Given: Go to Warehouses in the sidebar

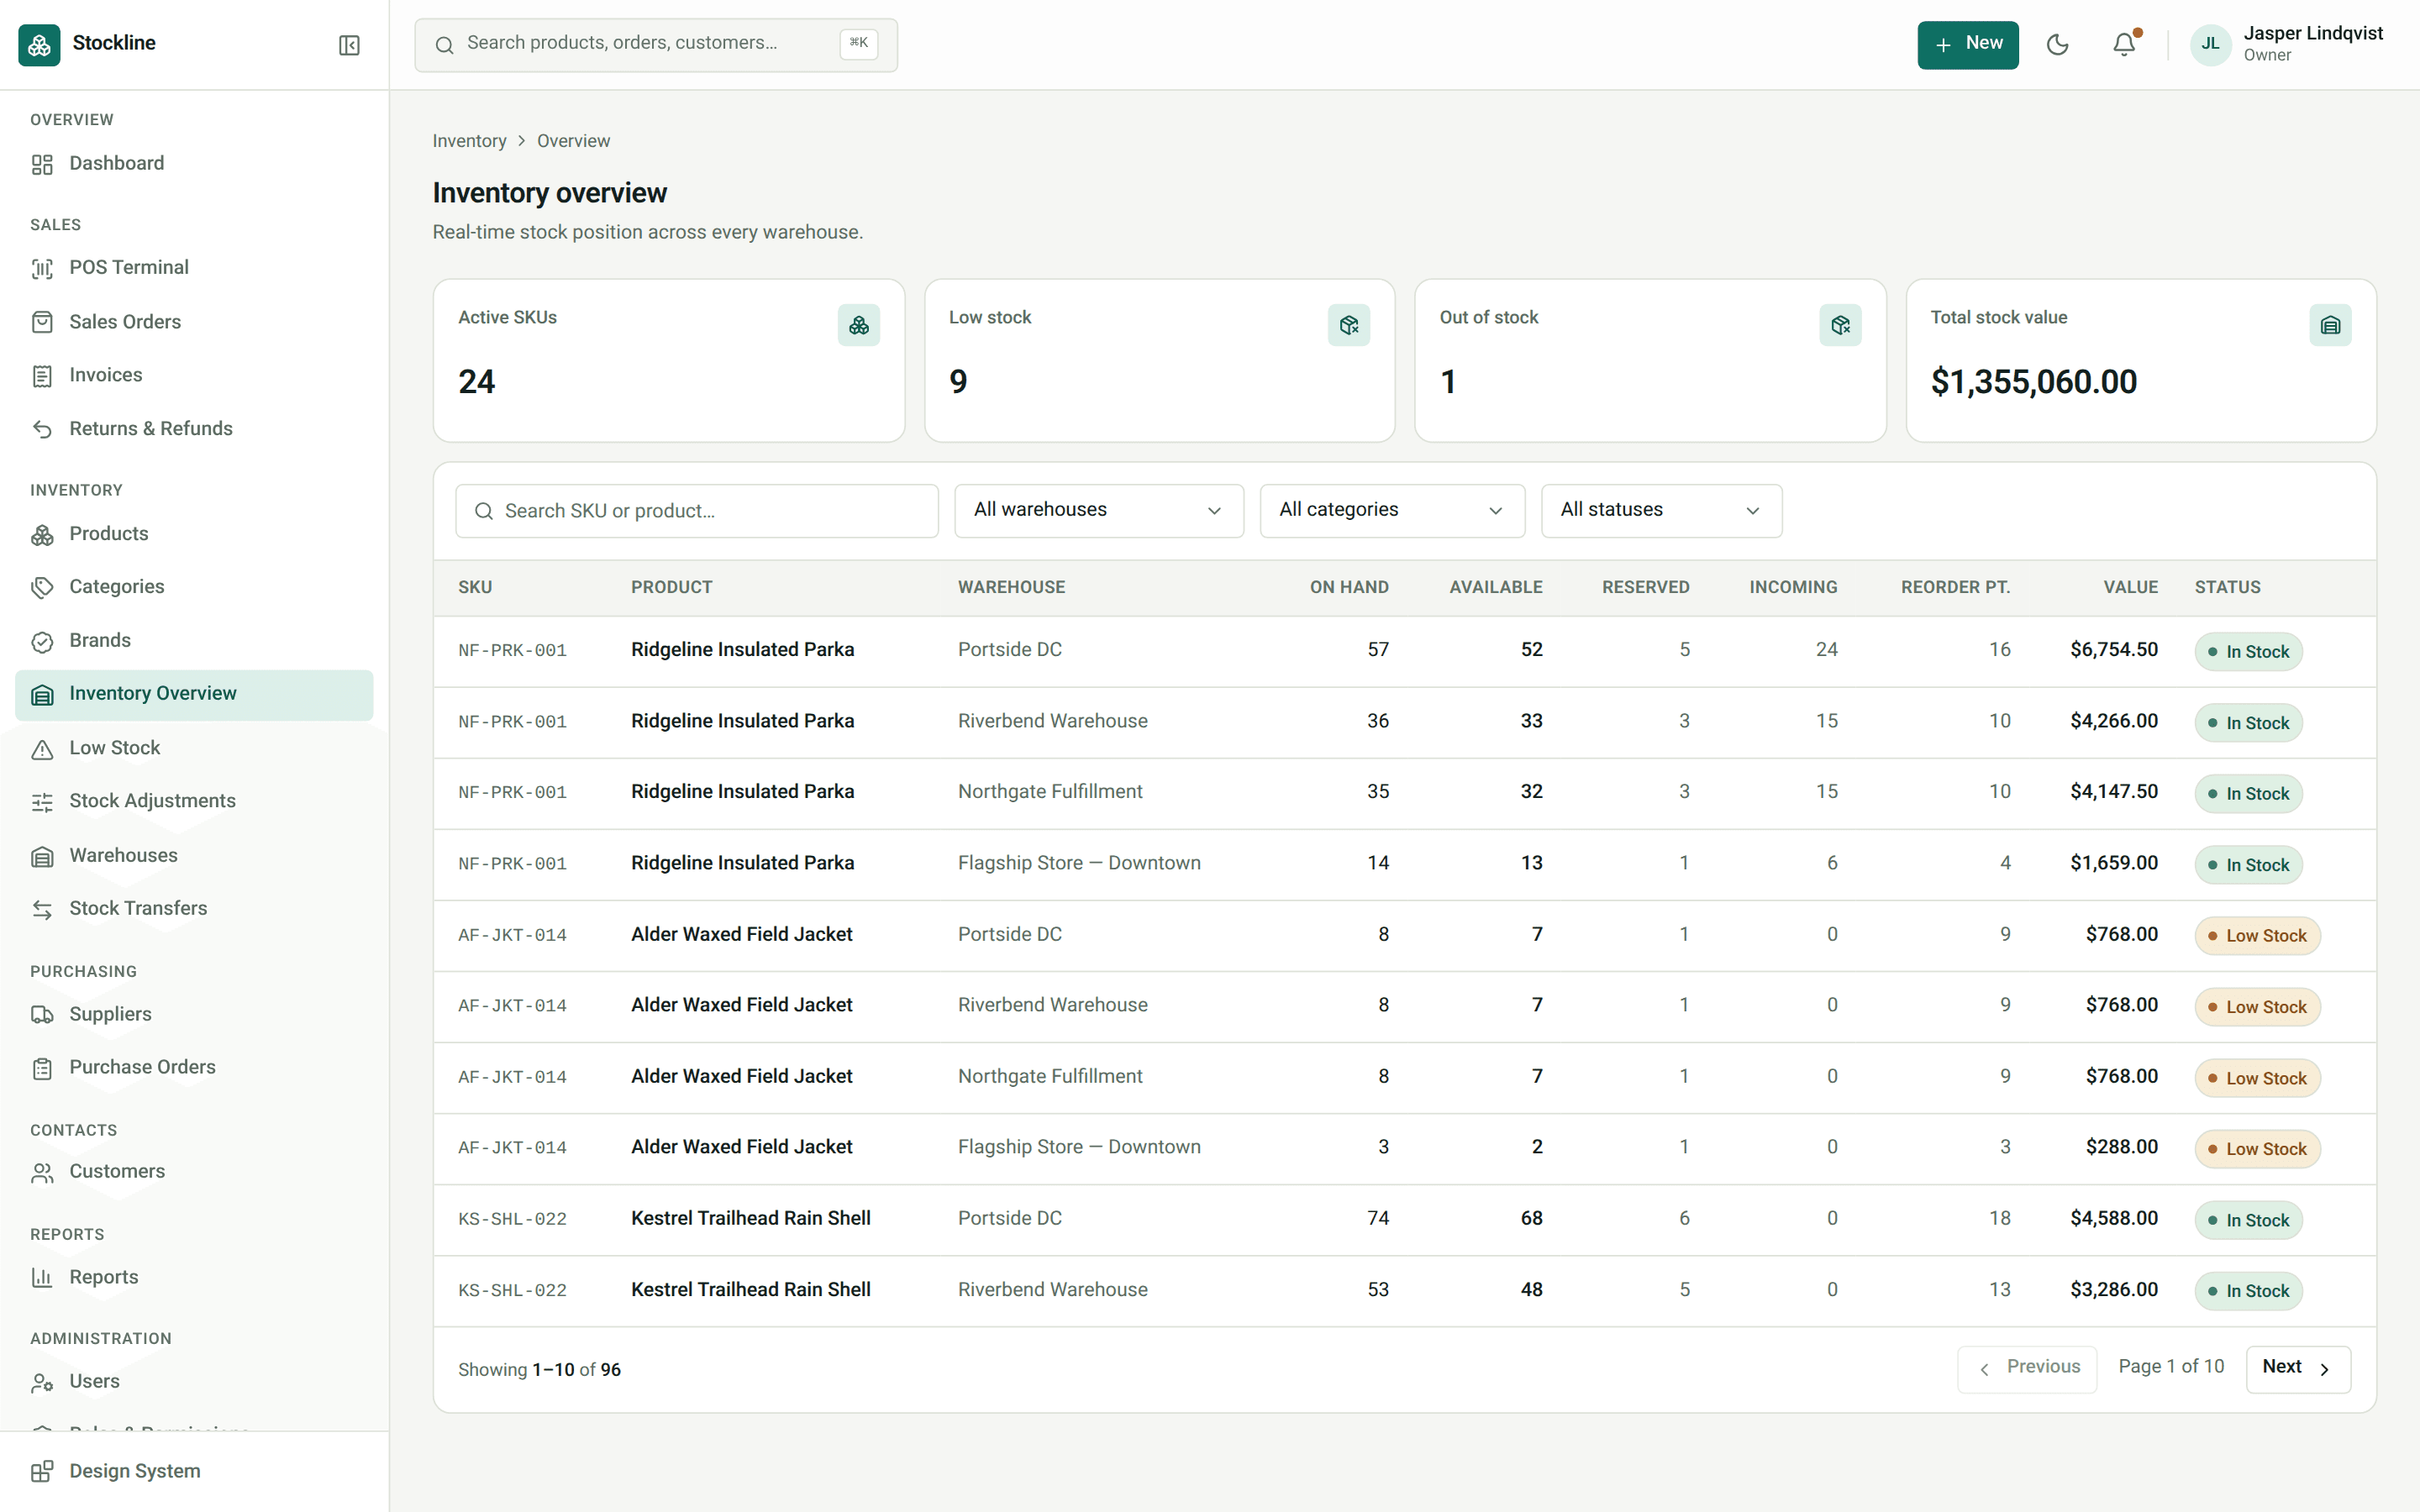Looking at the screenshot, I should pos(194,855).
